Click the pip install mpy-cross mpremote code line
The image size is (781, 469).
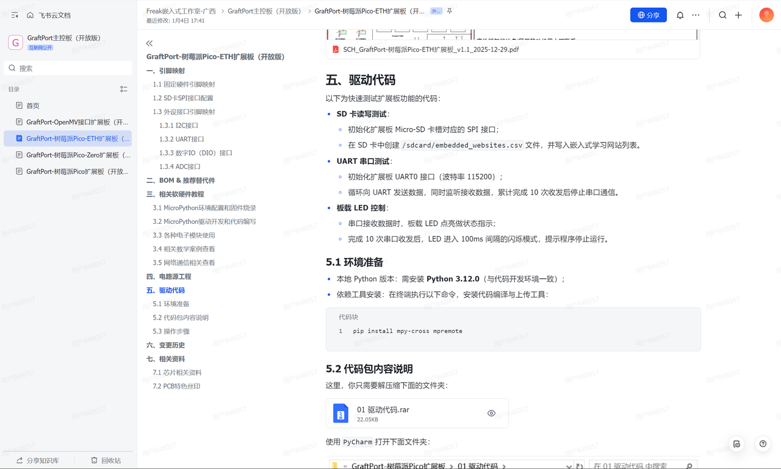[x=408, y=331]
